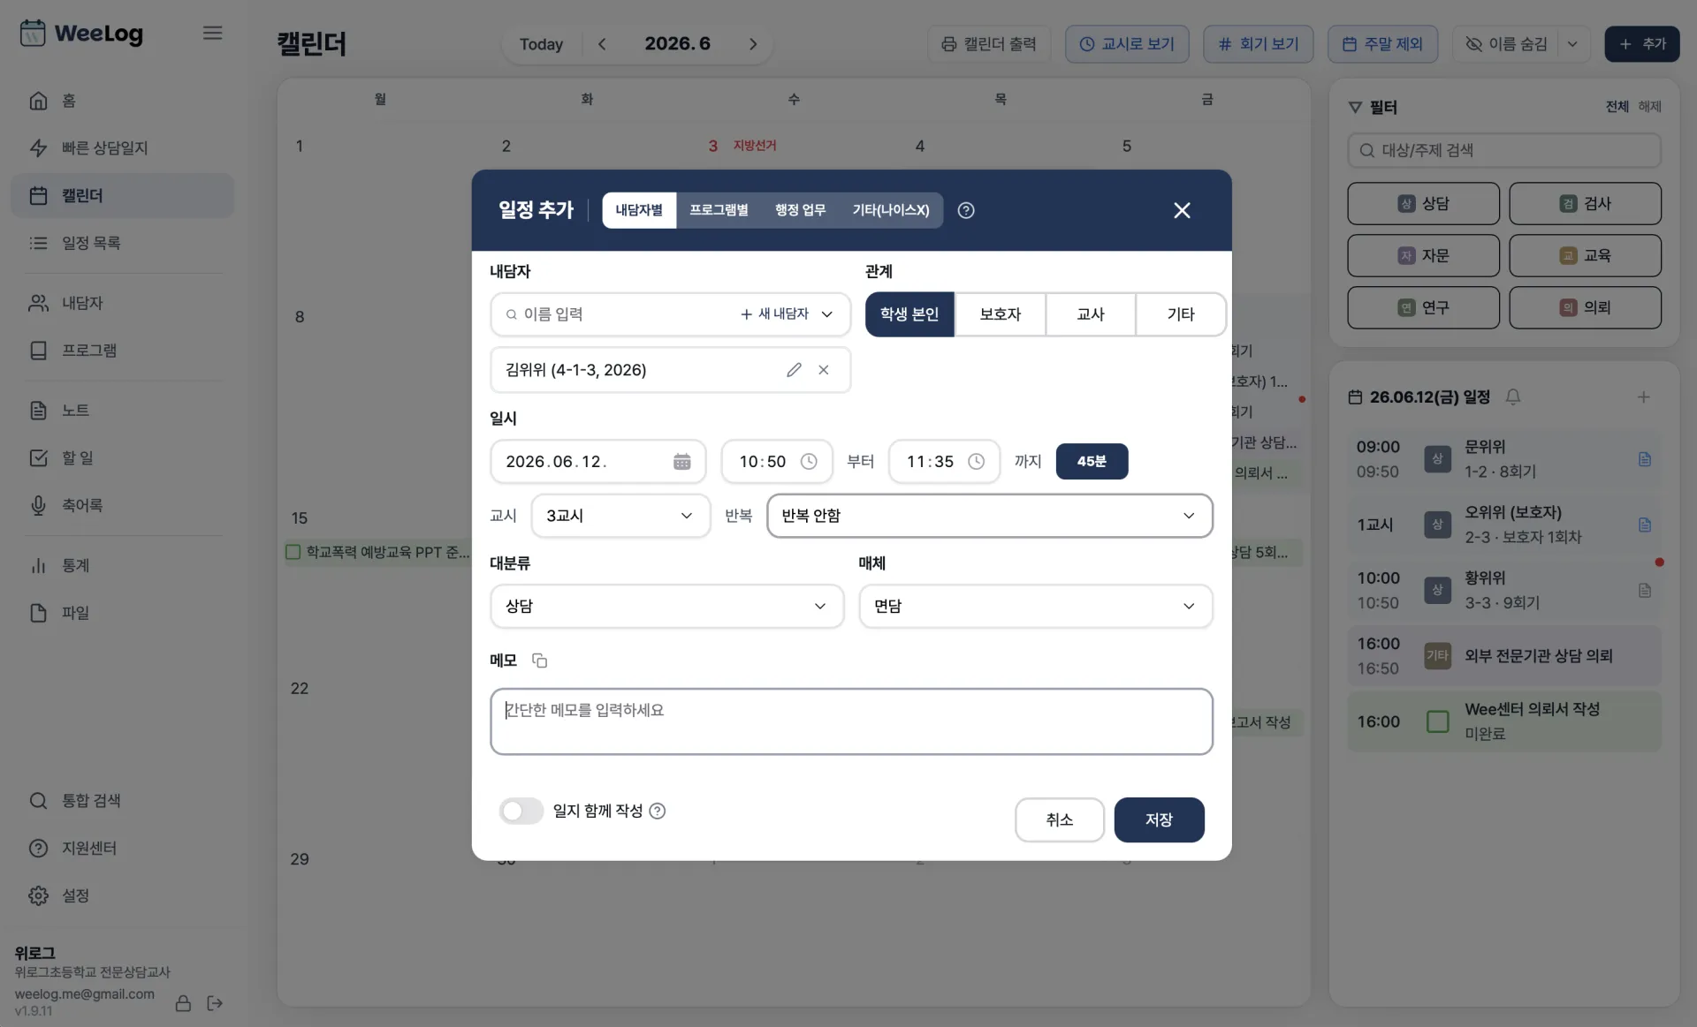Switch to the 기타(나이스X) tab
Screen dimensions: 1697x1027
pos(891,210)
